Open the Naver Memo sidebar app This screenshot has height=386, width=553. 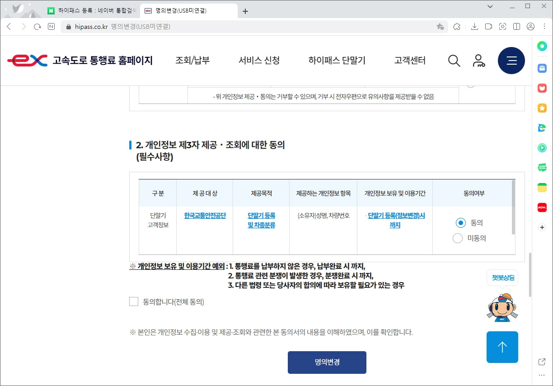coord(542,188)
